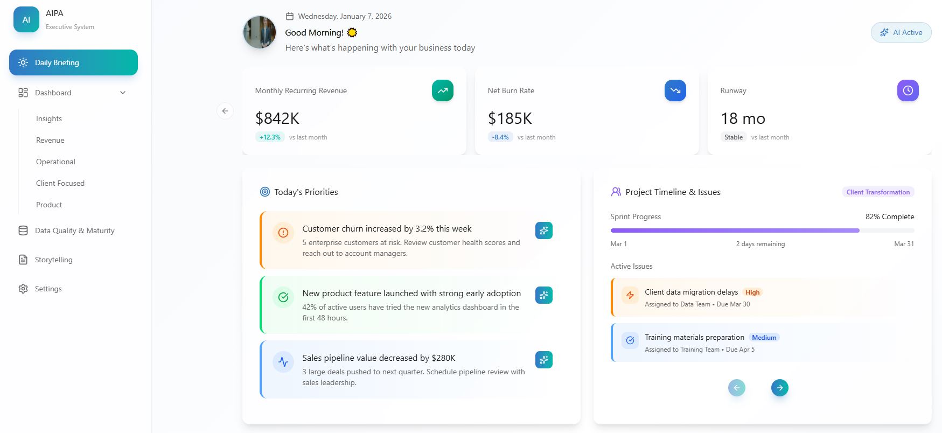Viewport: 942px width, 433px height.
Task: Click the Net Burn Rate trend-down icon
Action: [675, 90]
